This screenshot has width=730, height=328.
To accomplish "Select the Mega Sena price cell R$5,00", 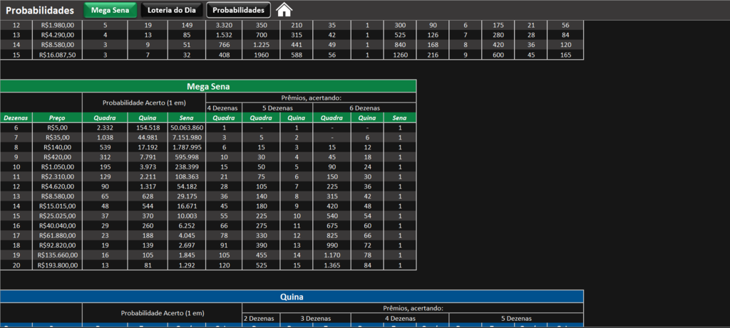I will coord(57,128).
